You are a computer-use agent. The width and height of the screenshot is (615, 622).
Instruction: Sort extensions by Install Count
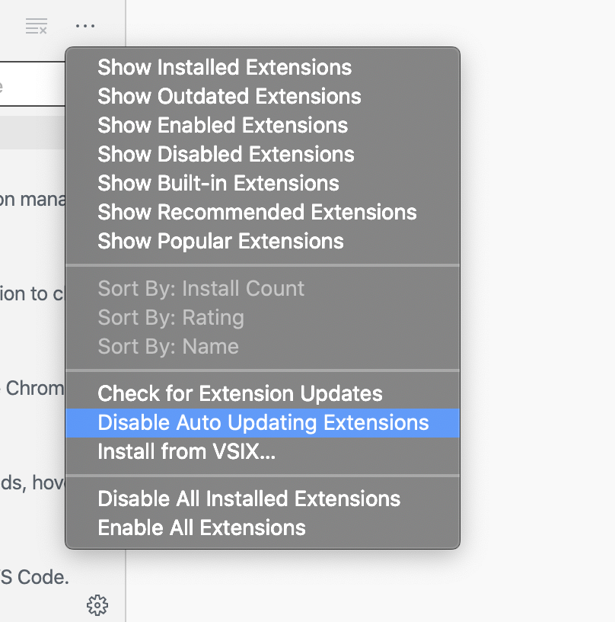click(200, 289)
